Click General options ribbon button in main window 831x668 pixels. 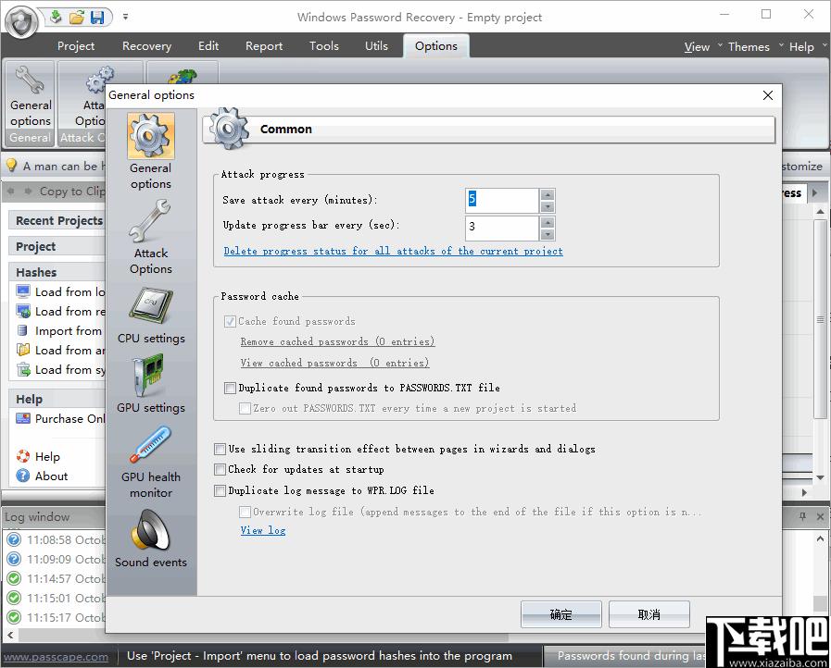pos(31,103)
